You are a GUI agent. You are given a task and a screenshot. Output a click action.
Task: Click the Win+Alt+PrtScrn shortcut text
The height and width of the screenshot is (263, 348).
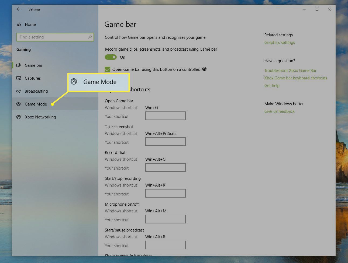(160, 134)
